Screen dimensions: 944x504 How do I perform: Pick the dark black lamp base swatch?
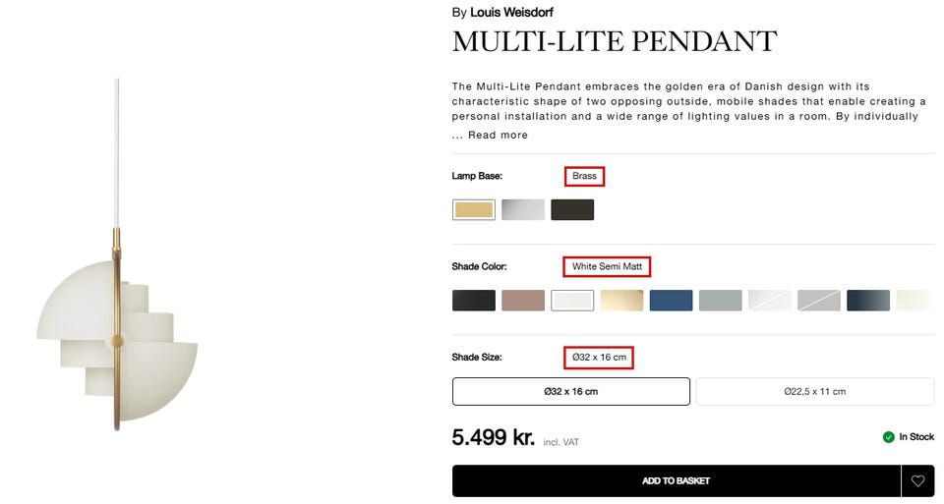click(572, 210)
